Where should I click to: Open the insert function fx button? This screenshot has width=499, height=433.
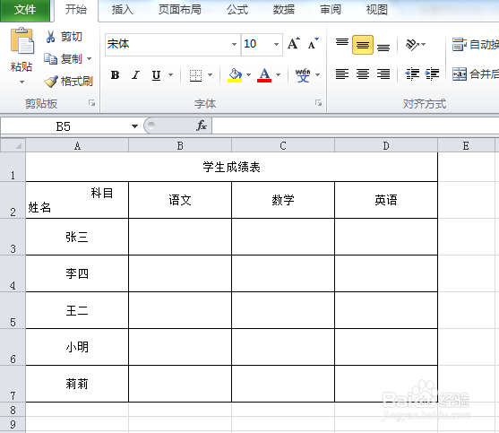(x=202, y=126)
